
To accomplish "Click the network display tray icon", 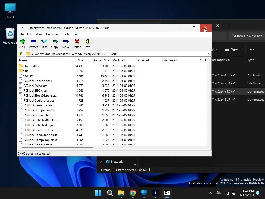I will pyautogui.click(x=227, y=193).
